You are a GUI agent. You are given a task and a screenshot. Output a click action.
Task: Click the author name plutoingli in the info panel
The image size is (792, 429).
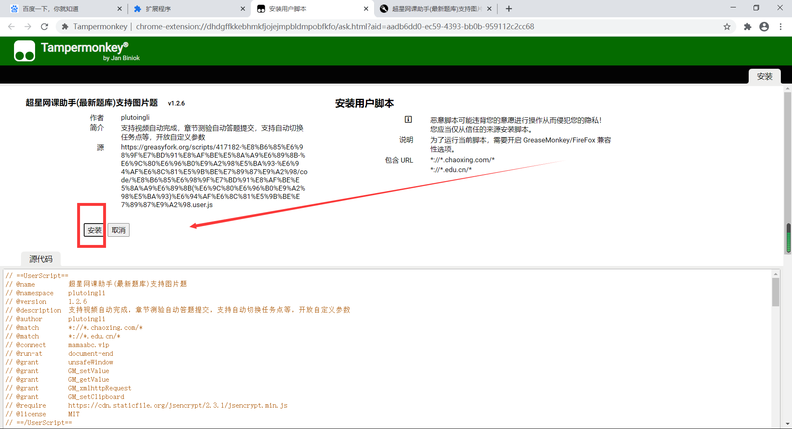point(135,117)
